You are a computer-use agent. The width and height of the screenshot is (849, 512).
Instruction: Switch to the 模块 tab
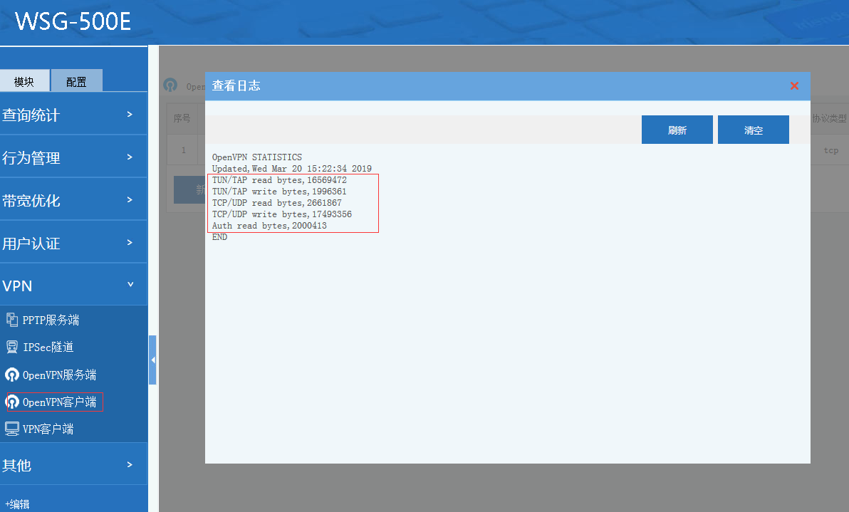click(24, 81)
